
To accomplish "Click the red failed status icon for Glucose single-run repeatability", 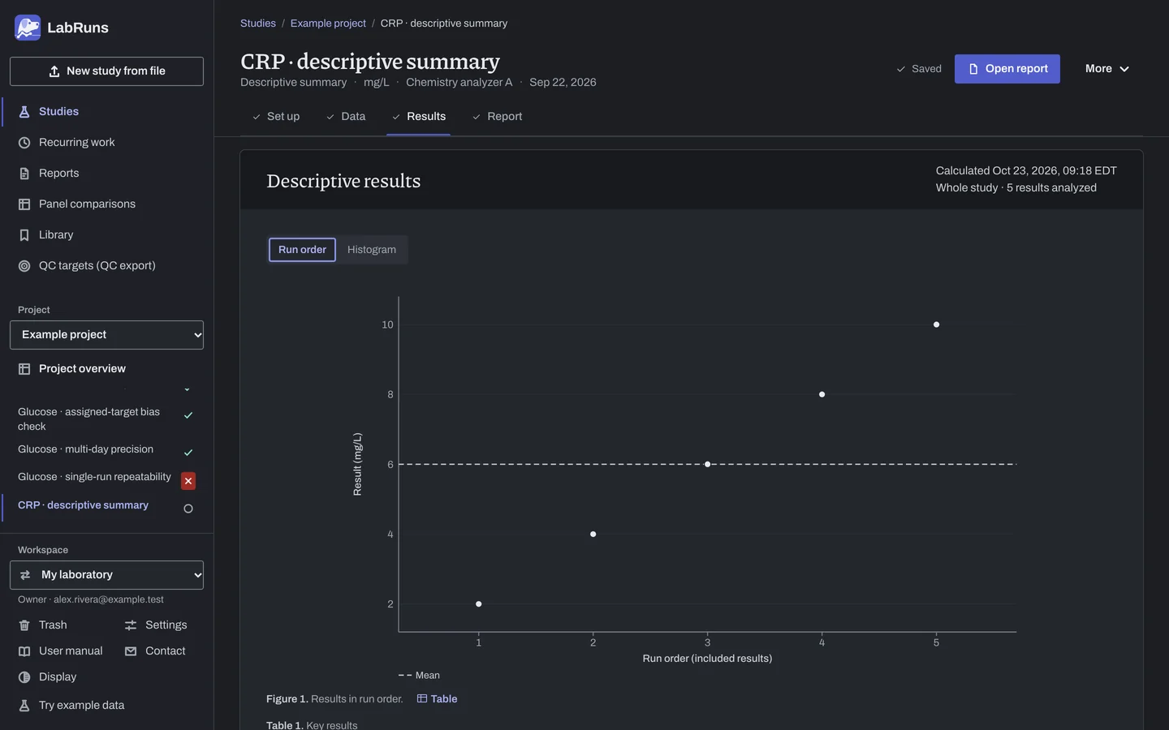I will tap(188, 481).
